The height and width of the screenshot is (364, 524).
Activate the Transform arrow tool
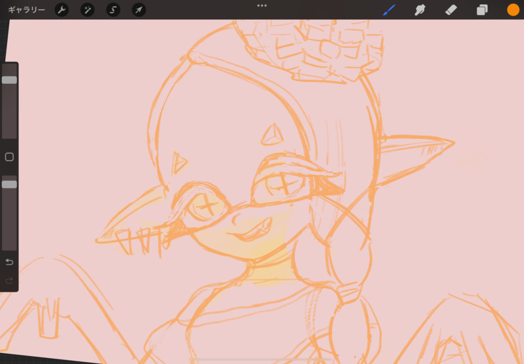[x=138, y=10]
